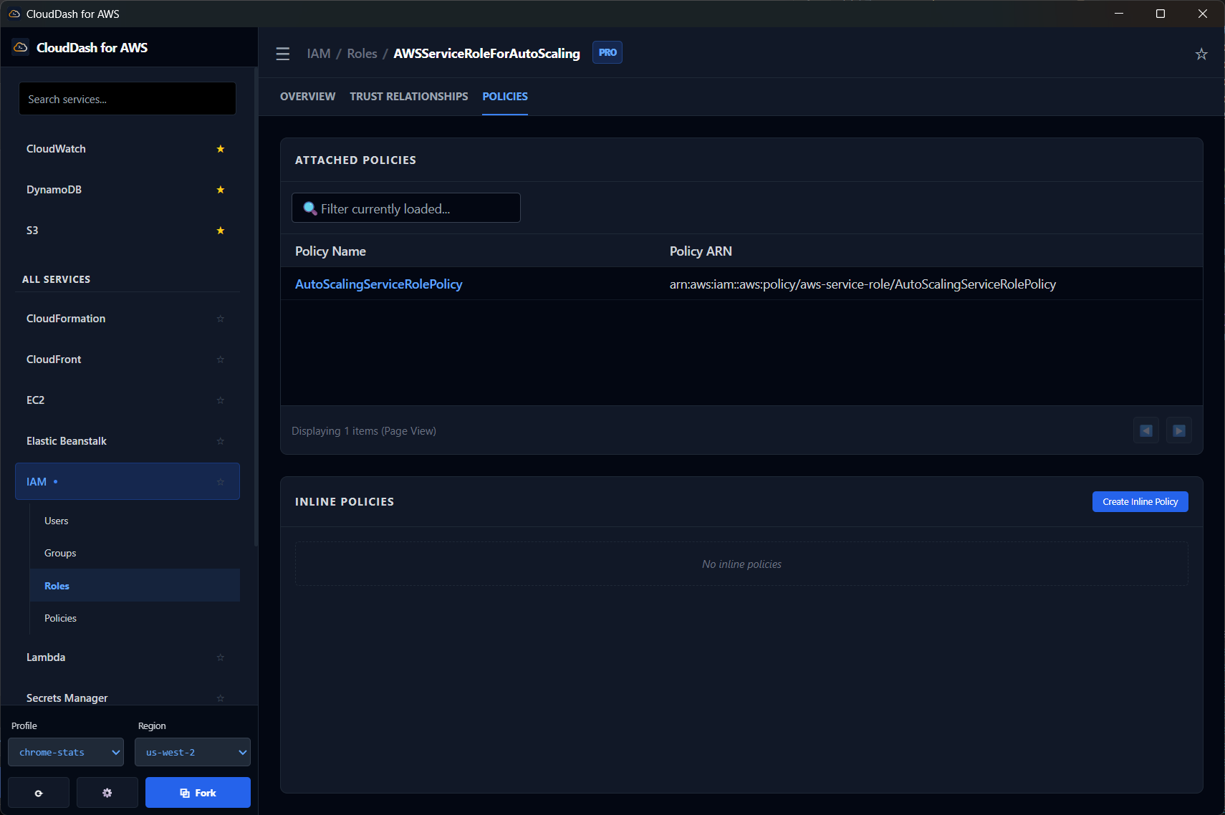The image size is (1225, 815).
Task: Open the Profile dropdown chrome-stats
Action: [x=66, y=752]
